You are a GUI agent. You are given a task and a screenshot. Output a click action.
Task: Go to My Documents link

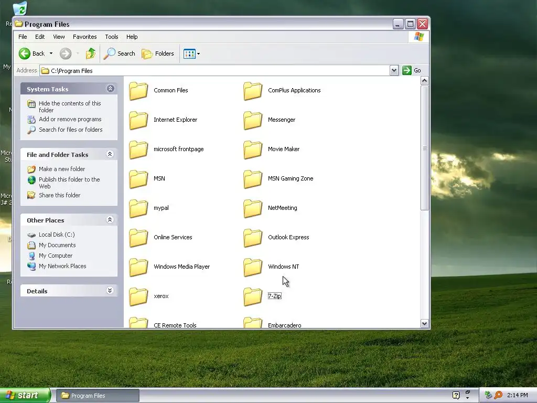[x=57, y=245]
